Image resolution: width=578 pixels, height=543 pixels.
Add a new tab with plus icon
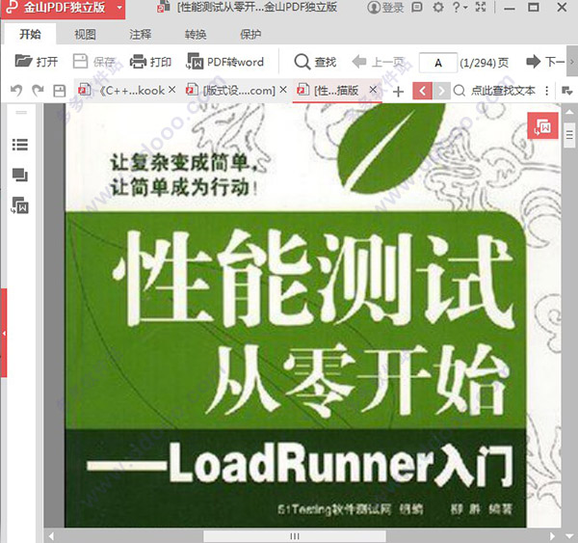coord(398,92)
